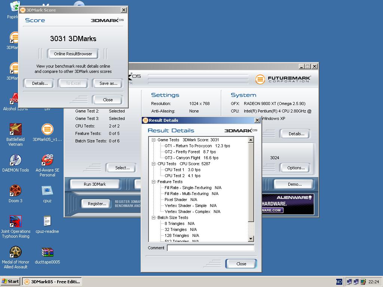Click Close button in Result Details dialog

tap(241, 264)
